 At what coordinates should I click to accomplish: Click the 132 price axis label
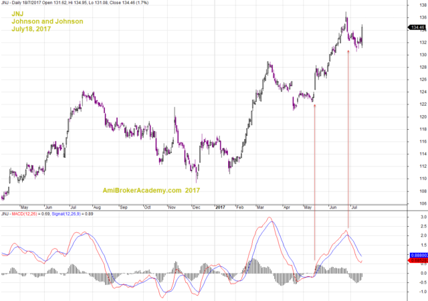[423, 43]
